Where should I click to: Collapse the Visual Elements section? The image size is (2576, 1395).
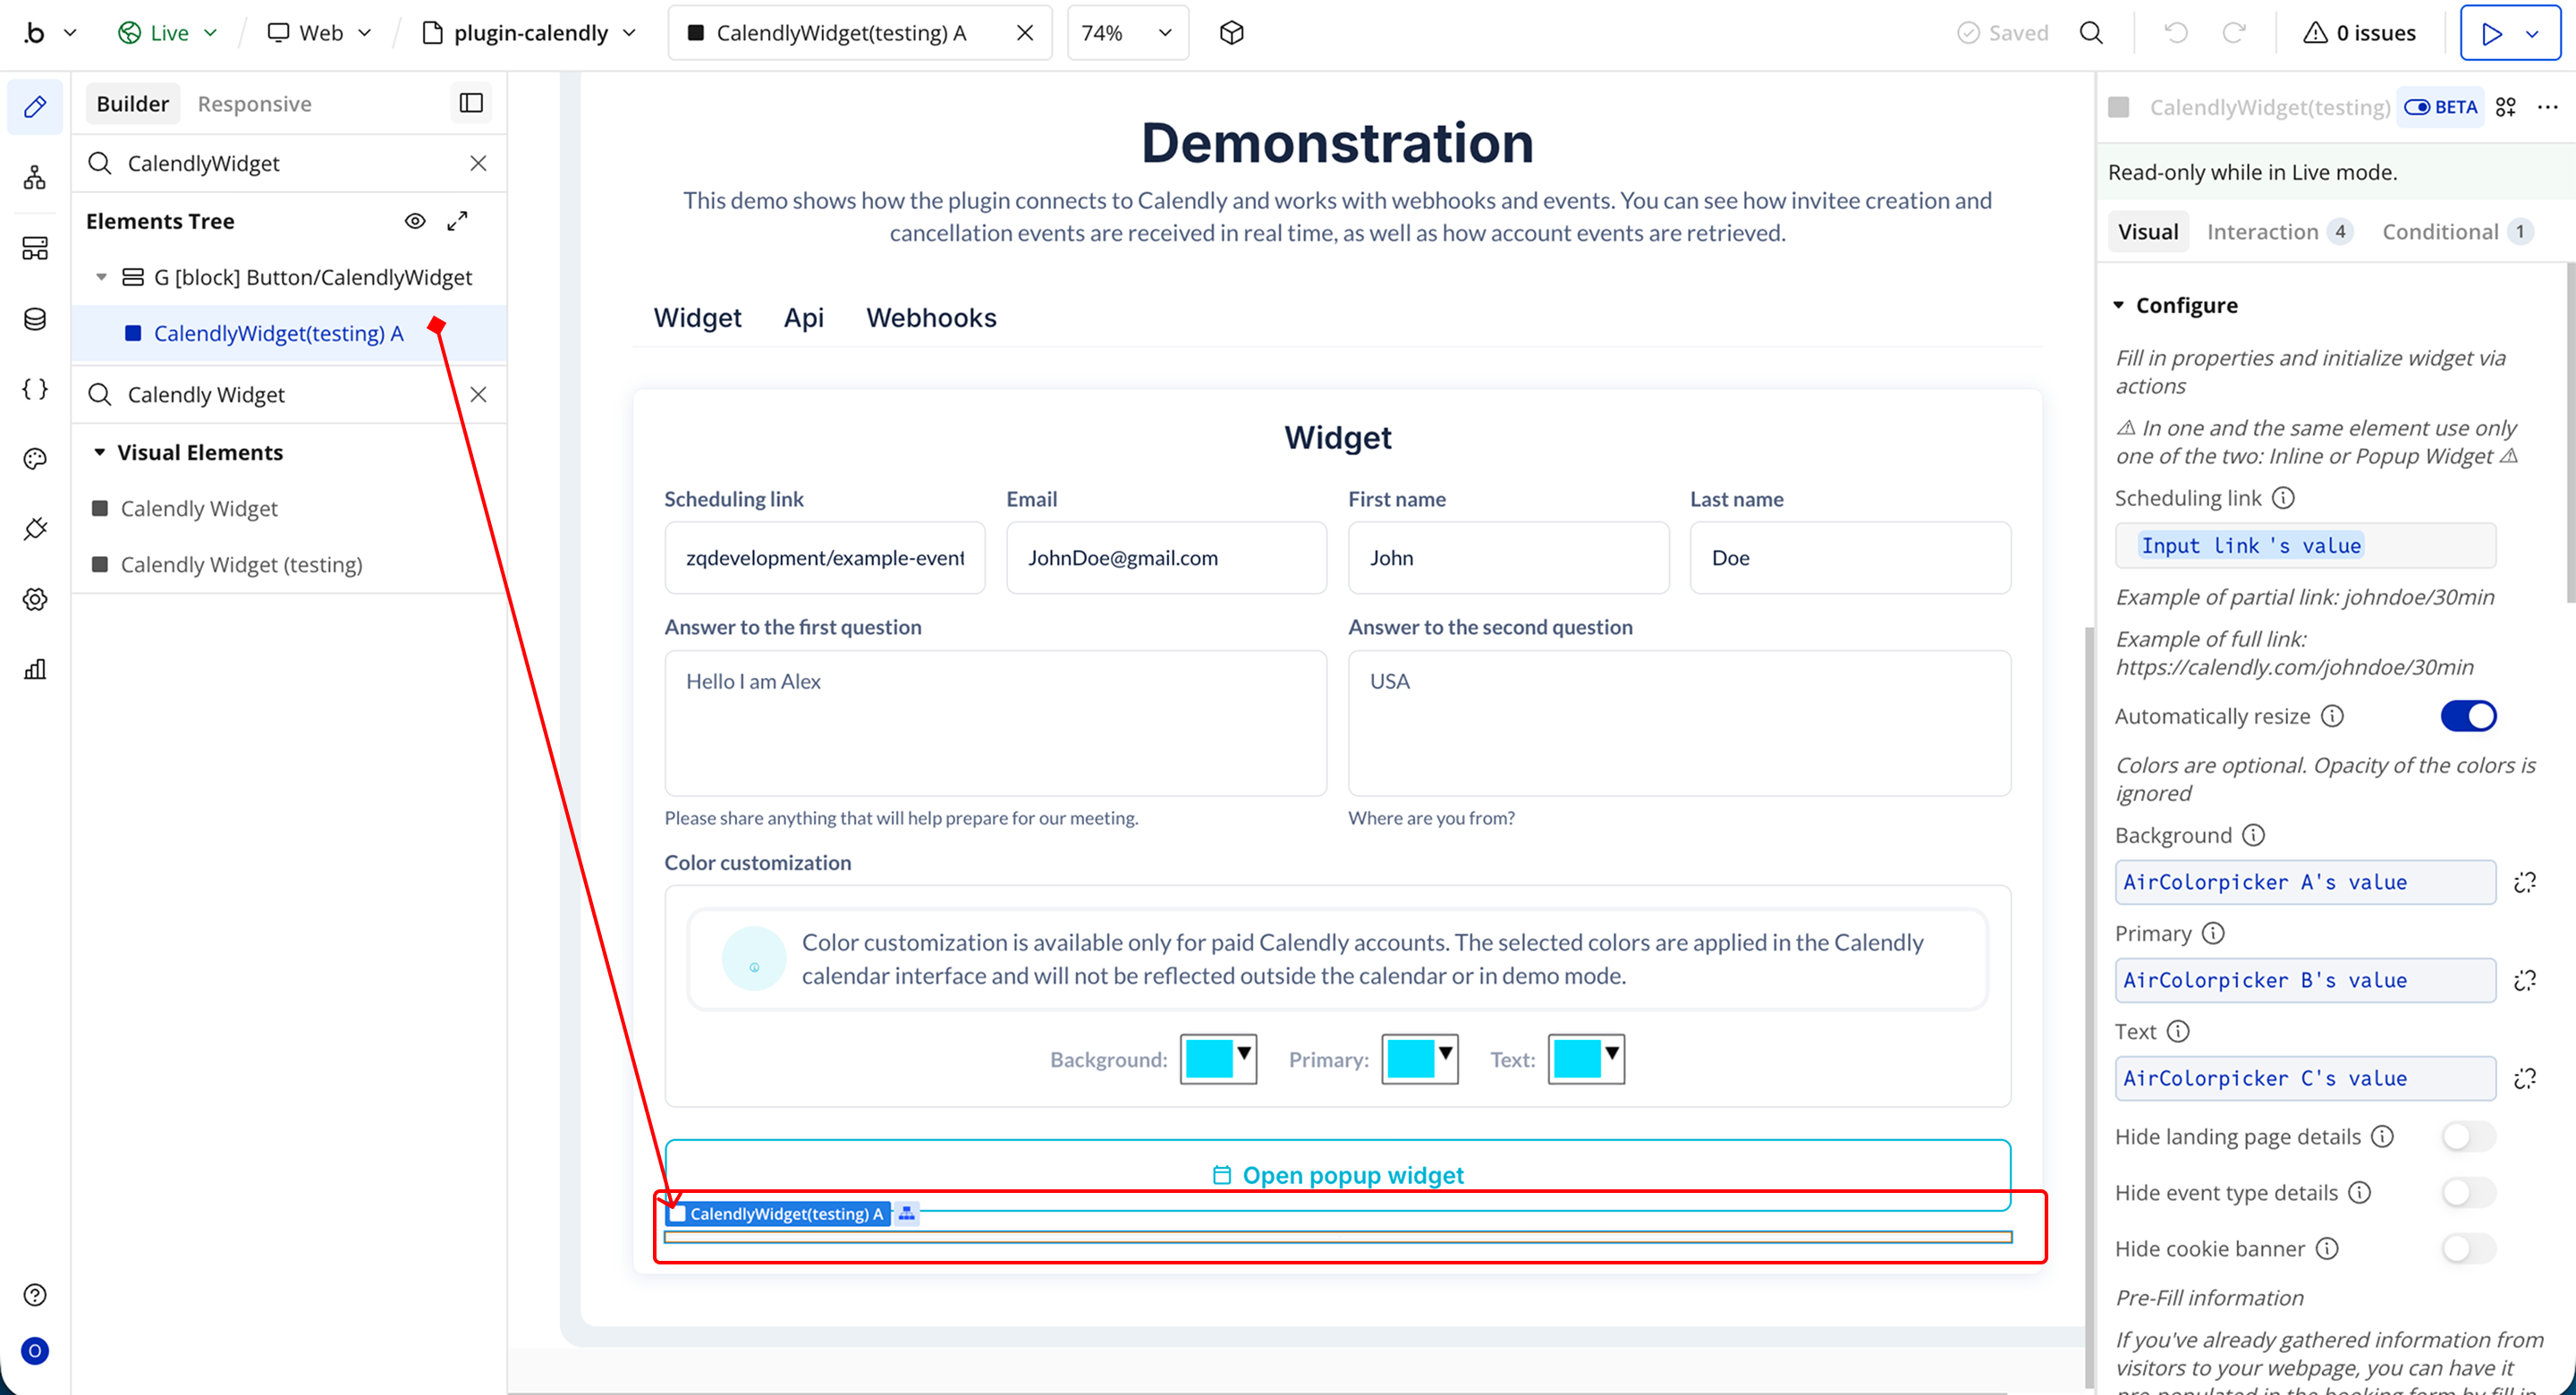coord(100,453)
